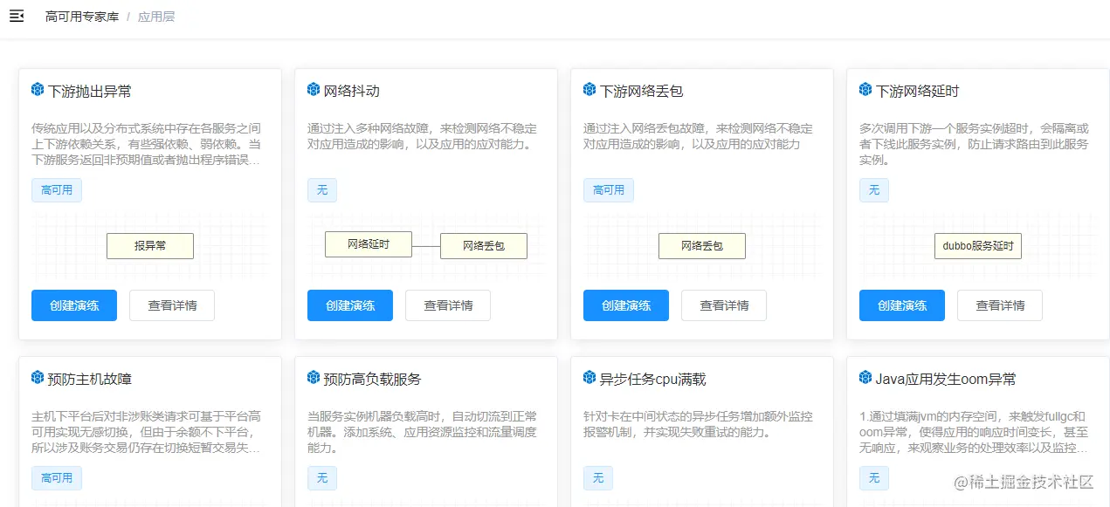This screenshot has height=507, width=1110.
Task: Select the 网络丢包 node in 网络抖动 card
Action: pos(484,246)
